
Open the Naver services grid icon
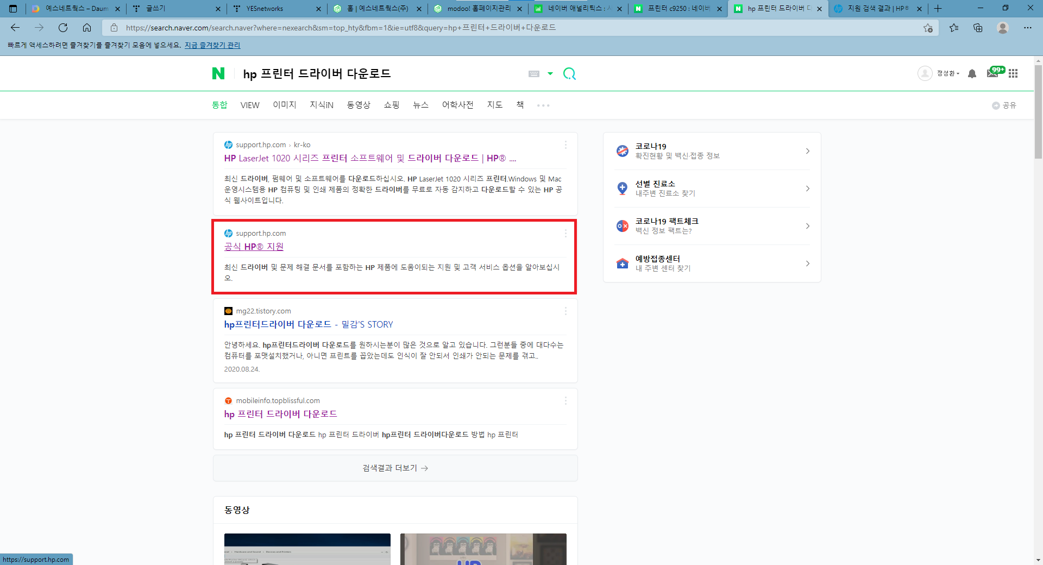pos(1013,73)
